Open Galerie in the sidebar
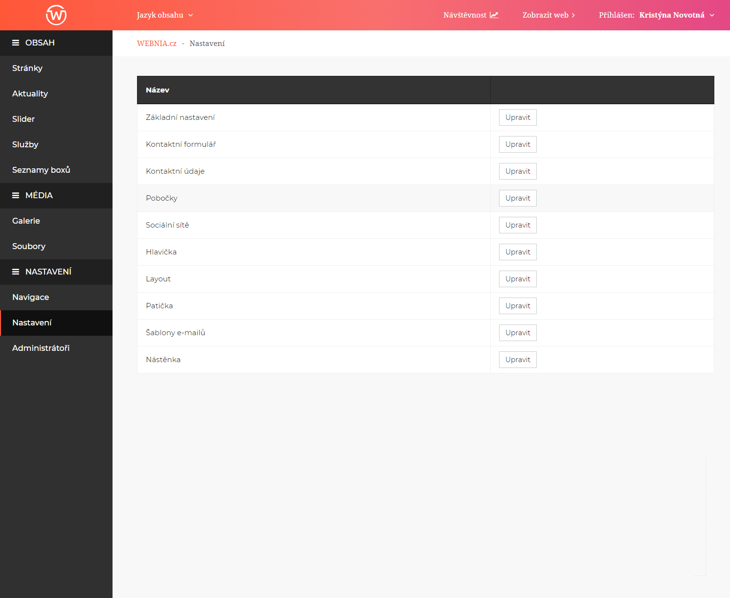 point(56,221)
